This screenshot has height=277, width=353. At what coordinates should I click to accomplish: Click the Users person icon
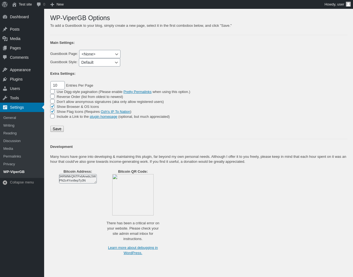pos(5,89)
